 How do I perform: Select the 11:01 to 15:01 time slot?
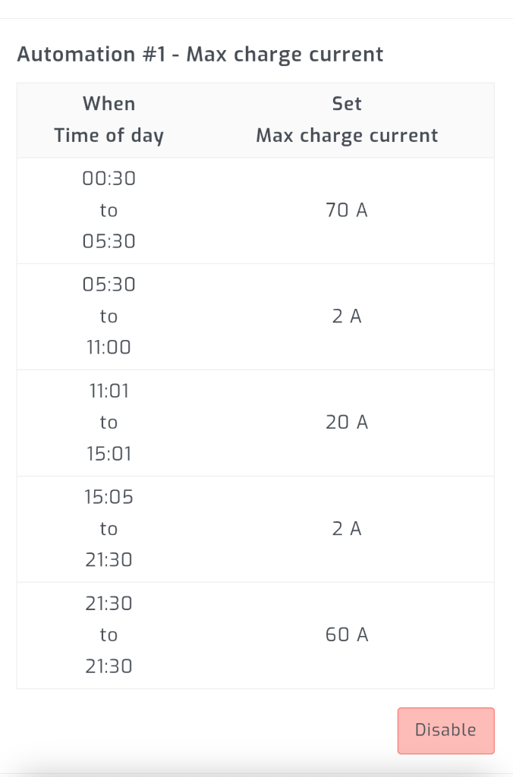(x=109, y=423)
